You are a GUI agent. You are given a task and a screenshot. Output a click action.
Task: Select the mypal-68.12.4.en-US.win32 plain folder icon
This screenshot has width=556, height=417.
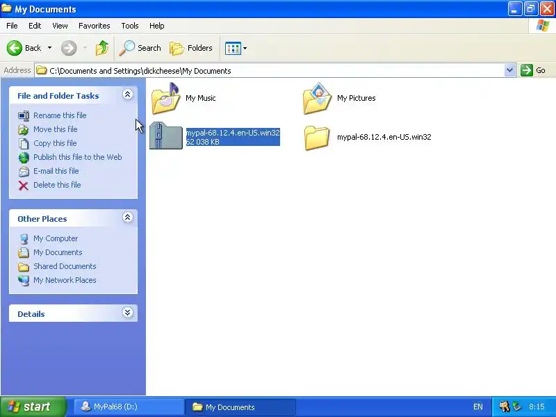point(317,138)
